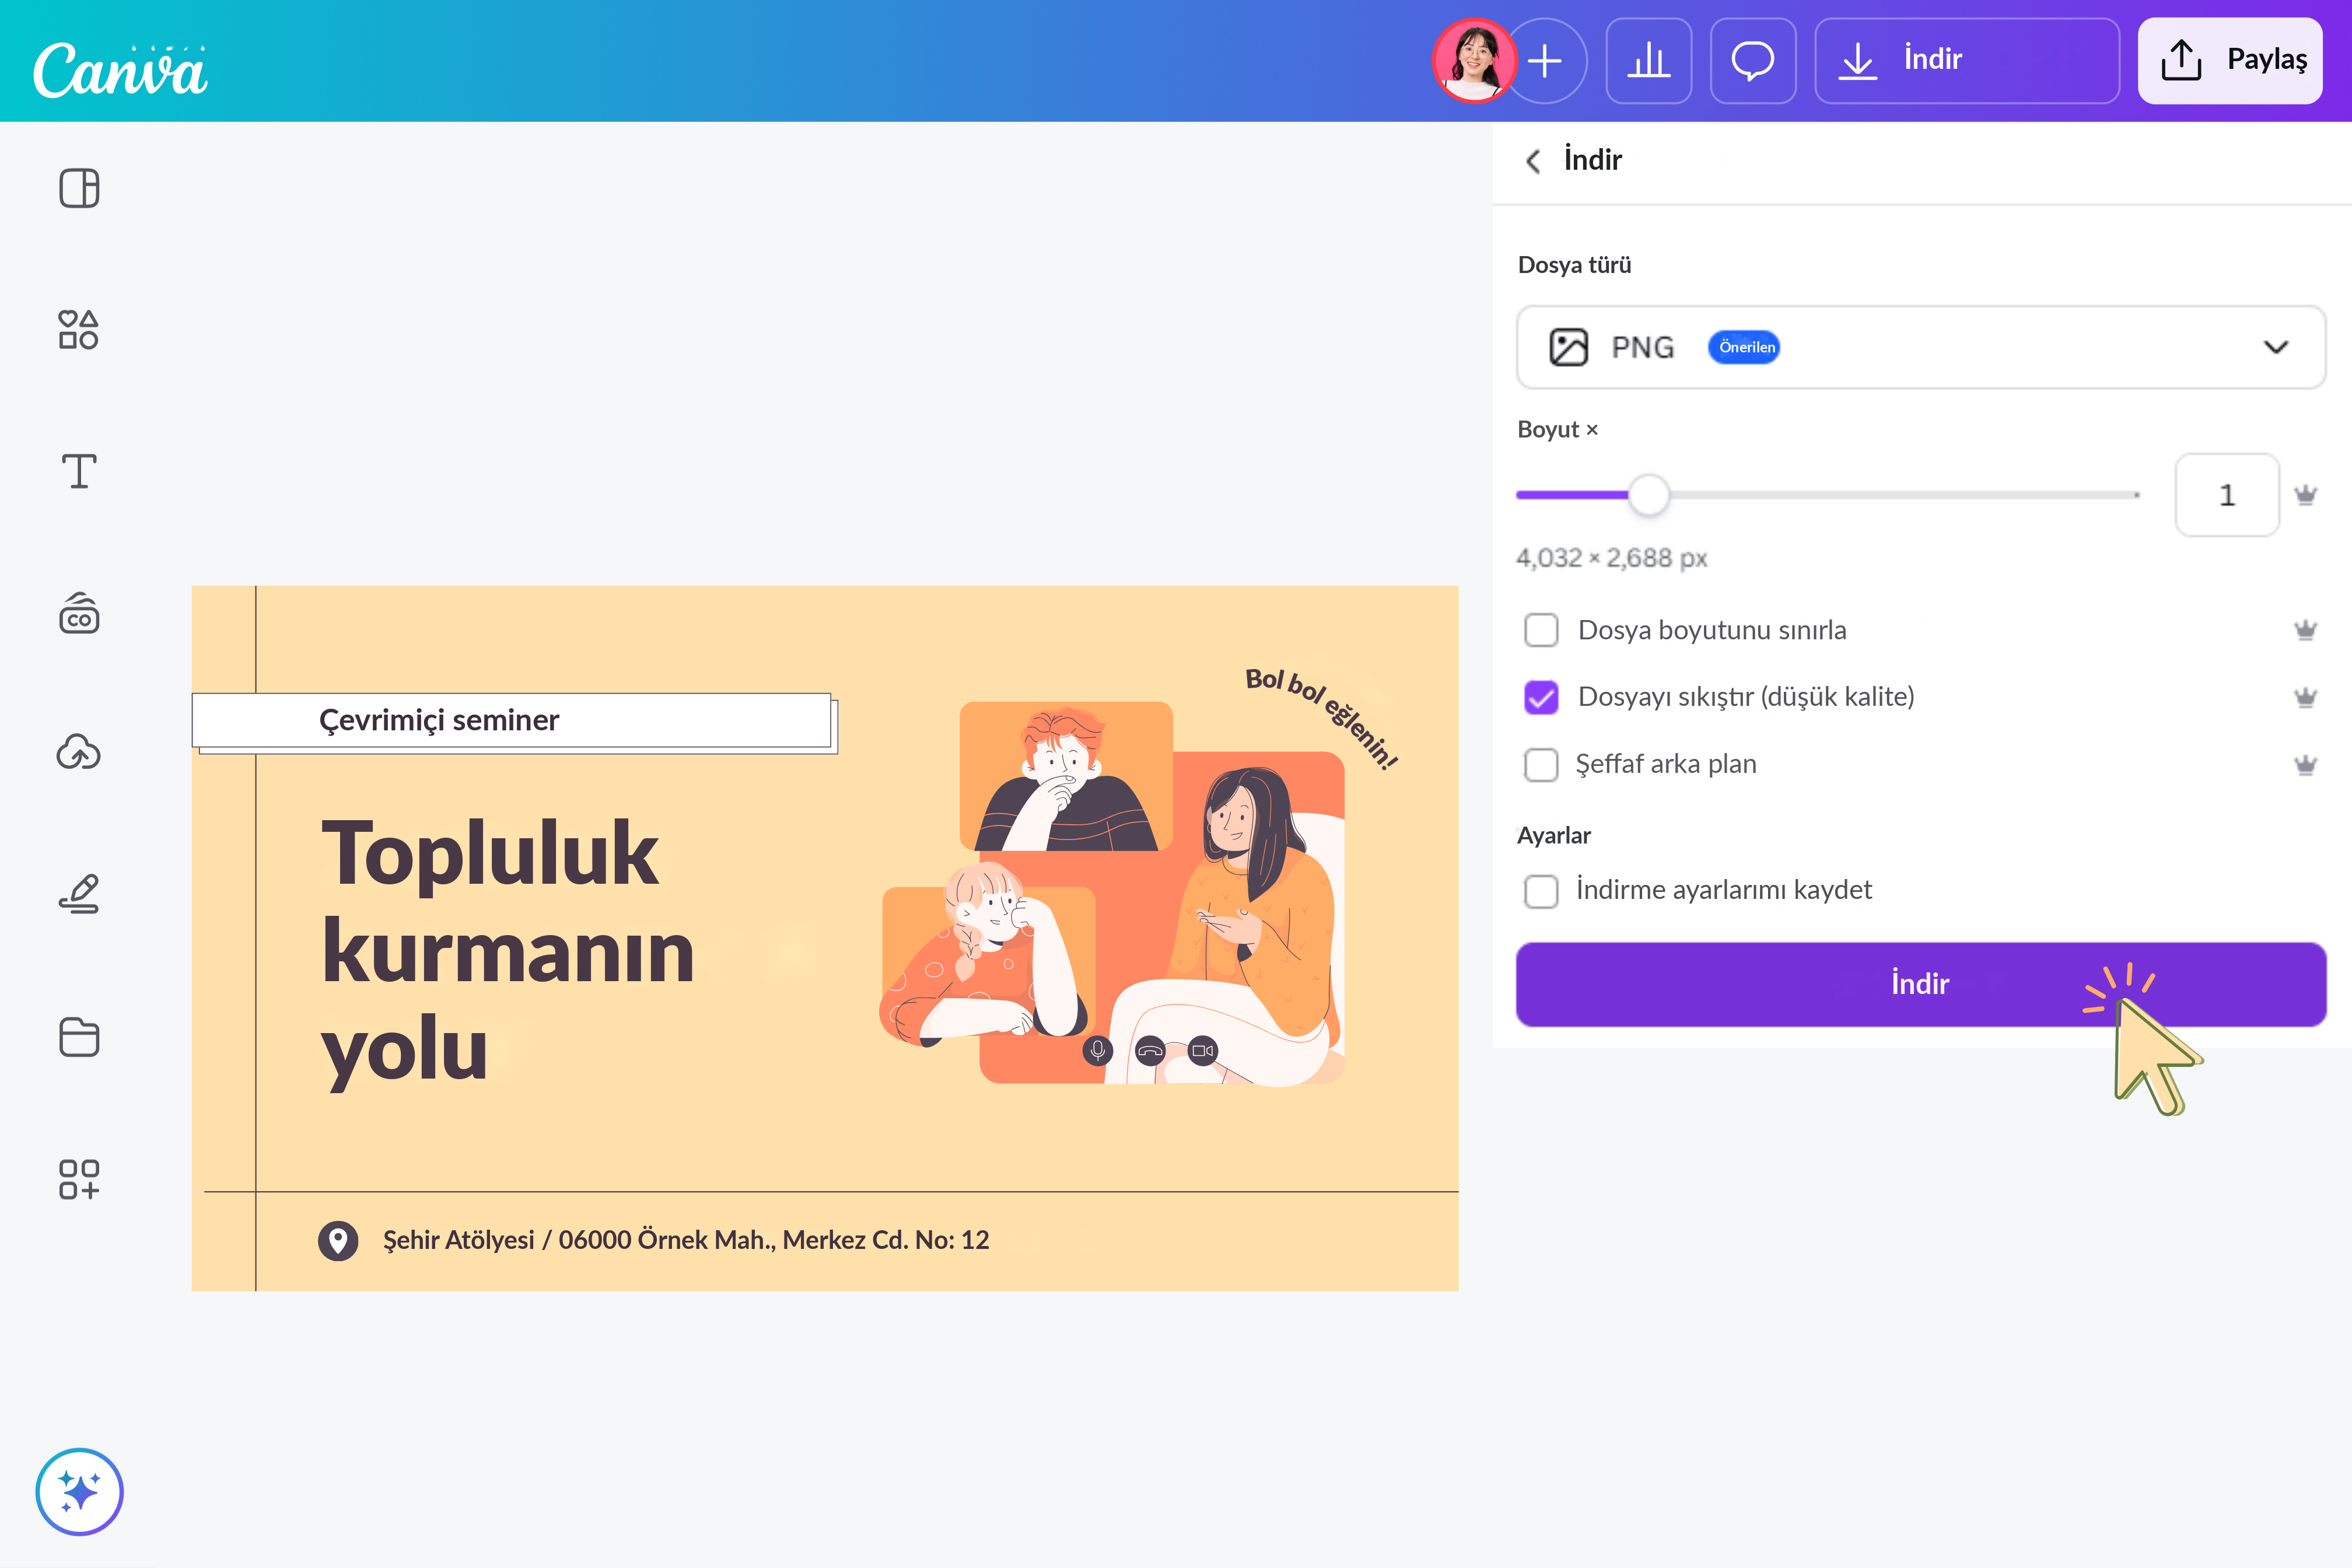This screenshot has width=2352, height=1568.
Task: Click the Paylaş share button
Action: [2230, 60]
